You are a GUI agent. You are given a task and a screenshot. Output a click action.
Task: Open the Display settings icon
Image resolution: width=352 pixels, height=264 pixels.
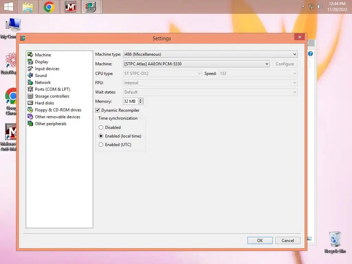(x=30, y=62)
